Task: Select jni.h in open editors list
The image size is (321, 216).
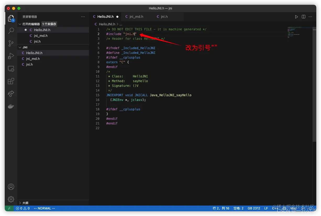Action: coord(53,41)
